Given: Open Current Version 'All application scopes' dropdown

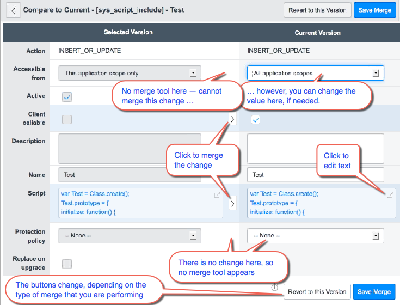Looking at the screenshot, I should click(315, 73).
